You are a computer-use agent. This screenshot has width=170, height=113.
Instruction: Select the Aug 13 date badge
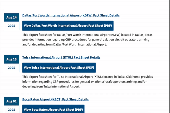12,59
